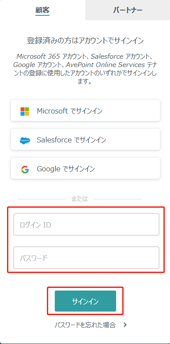170x344 pixels.
Task: Focus the ログイン ID input field
Action: click(x=86, y=224)
